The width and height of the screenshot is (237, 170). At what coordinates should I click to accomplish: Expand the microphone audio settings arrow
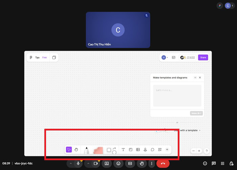click(71, 163)
